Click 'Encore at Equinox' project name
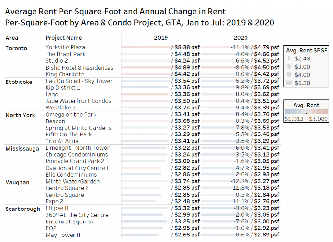 coord(70,222)
